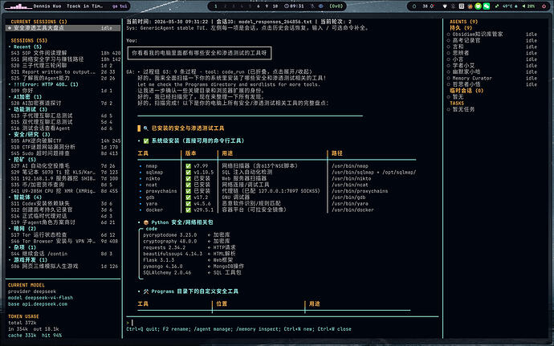Select the 幽默家小哈 agent
The image size is (554, 346).
coord(492,71)
